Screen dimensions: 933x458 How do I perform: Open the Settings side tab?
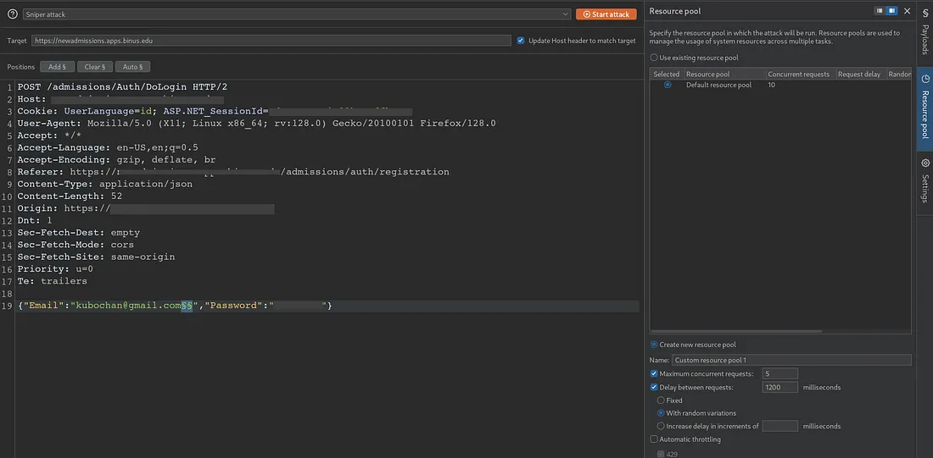pyautogui.click(x=925, y=180)
